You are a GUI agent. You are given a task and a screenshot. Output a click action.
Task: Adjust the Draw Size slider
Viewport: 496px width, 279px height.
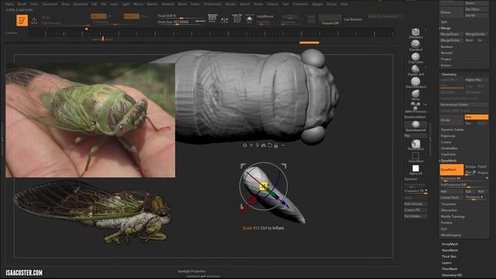coord(181,22)
